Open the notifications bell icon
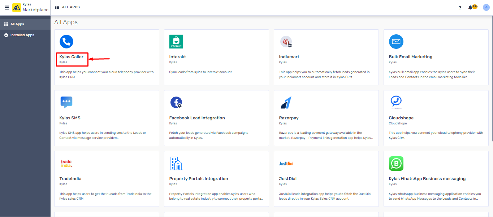The width and height of the screenshot is (493, 217). click(470, 8)
